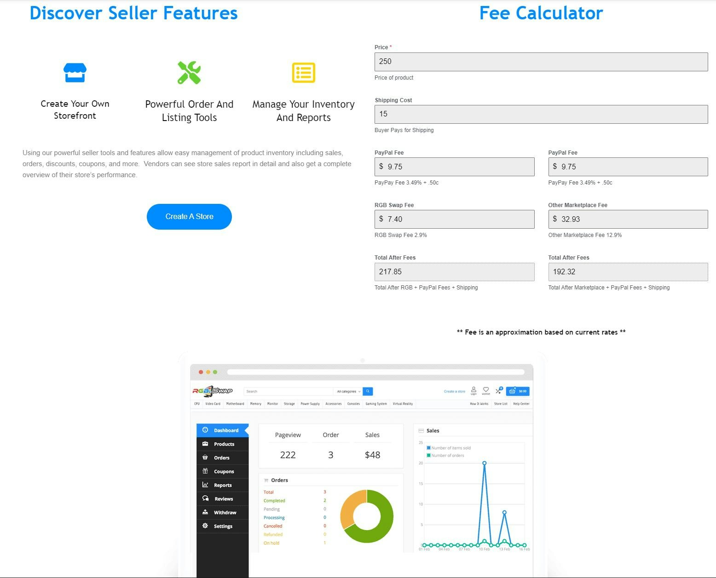This screenshot has width=716, height=578.
Task: Click the Coupons gift icon in the sidebar
Action: tap(205, 471)
